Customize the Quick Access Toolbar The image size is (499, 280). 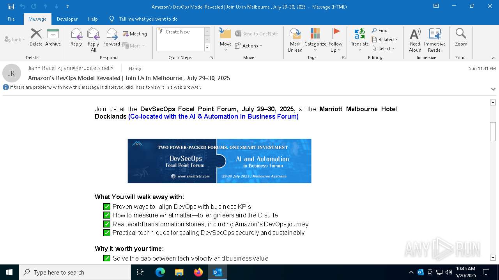point(67,6)
